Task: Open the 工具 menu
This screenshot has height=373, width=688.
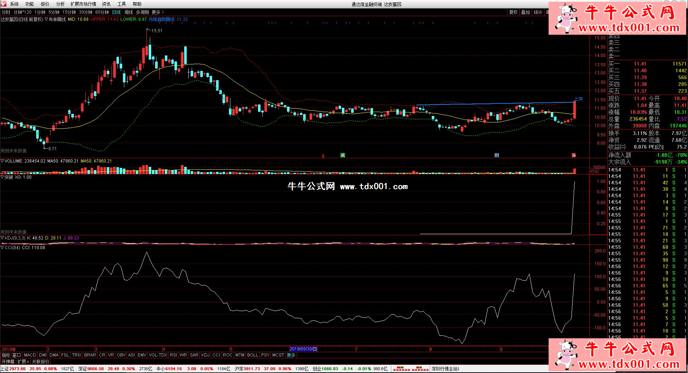Action: tap(122, 4)
